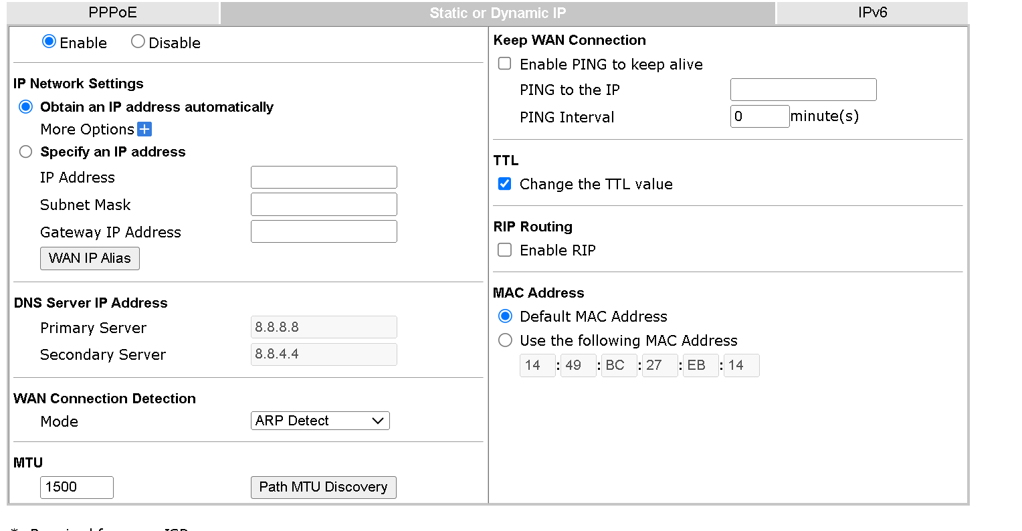
Task: Click the PING Interval minutes field
Action: 760,116
